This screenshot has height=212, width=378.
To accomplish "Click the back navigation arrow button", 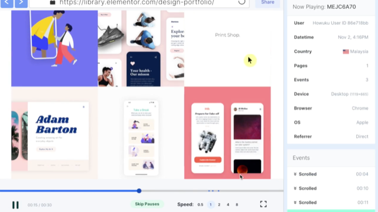I will click(x=6, y=3).
